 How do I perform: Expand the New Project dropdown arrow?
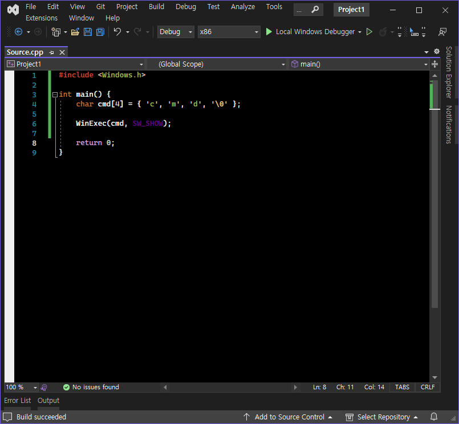pos(65,32)
